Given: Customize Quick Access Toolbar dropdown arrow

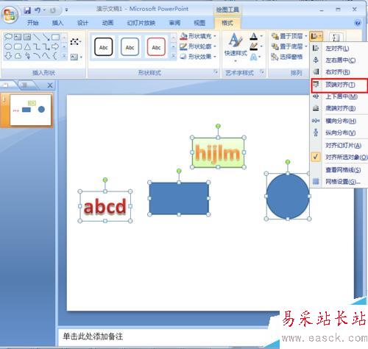Looking at the screenshot, I should [x=66, y=10].
